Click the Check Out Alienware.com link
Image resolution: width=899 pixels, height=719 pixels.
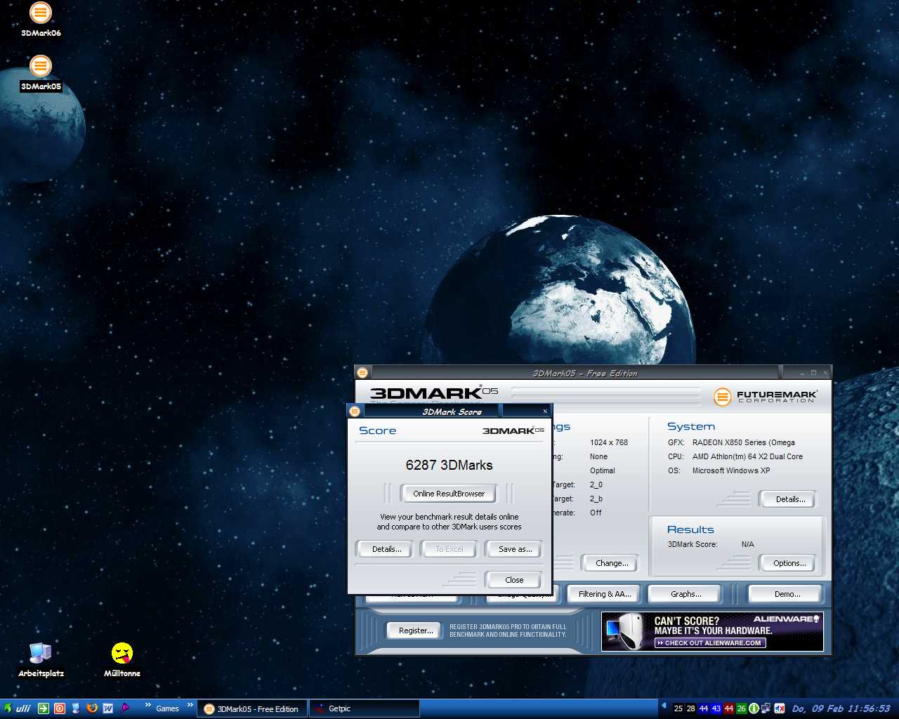click(710, 642)
